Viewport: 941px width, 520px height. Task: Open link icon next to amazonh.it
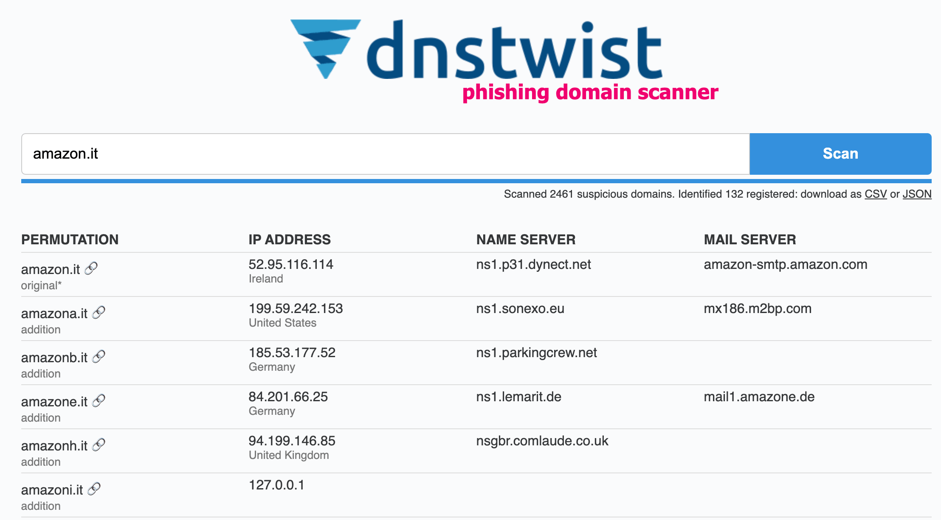[x=99, y=445]
